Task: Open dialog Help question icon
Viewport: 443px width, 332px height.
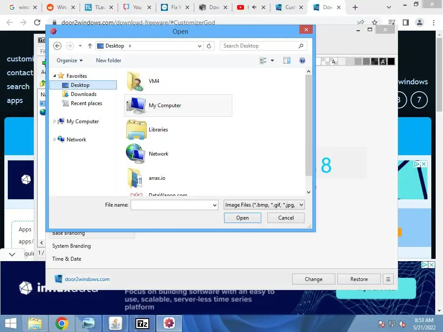Action: [x=302, y=61]
